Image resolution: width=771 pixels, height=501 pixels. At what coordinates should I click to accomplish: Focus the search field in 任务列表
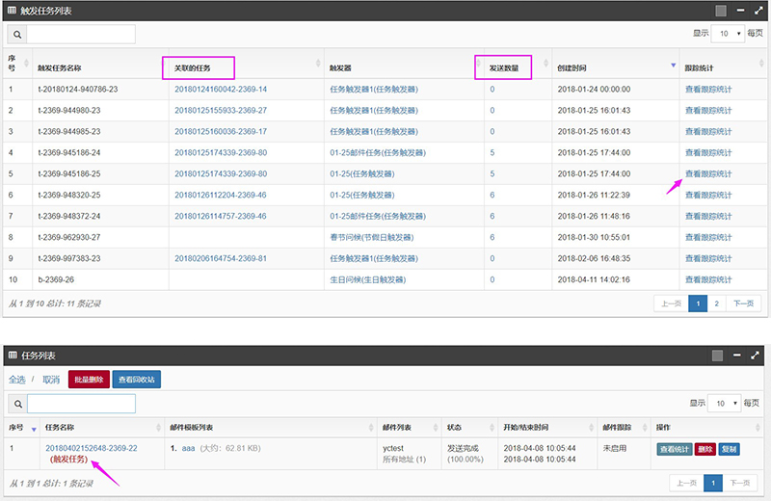click(x=81, y=404)
